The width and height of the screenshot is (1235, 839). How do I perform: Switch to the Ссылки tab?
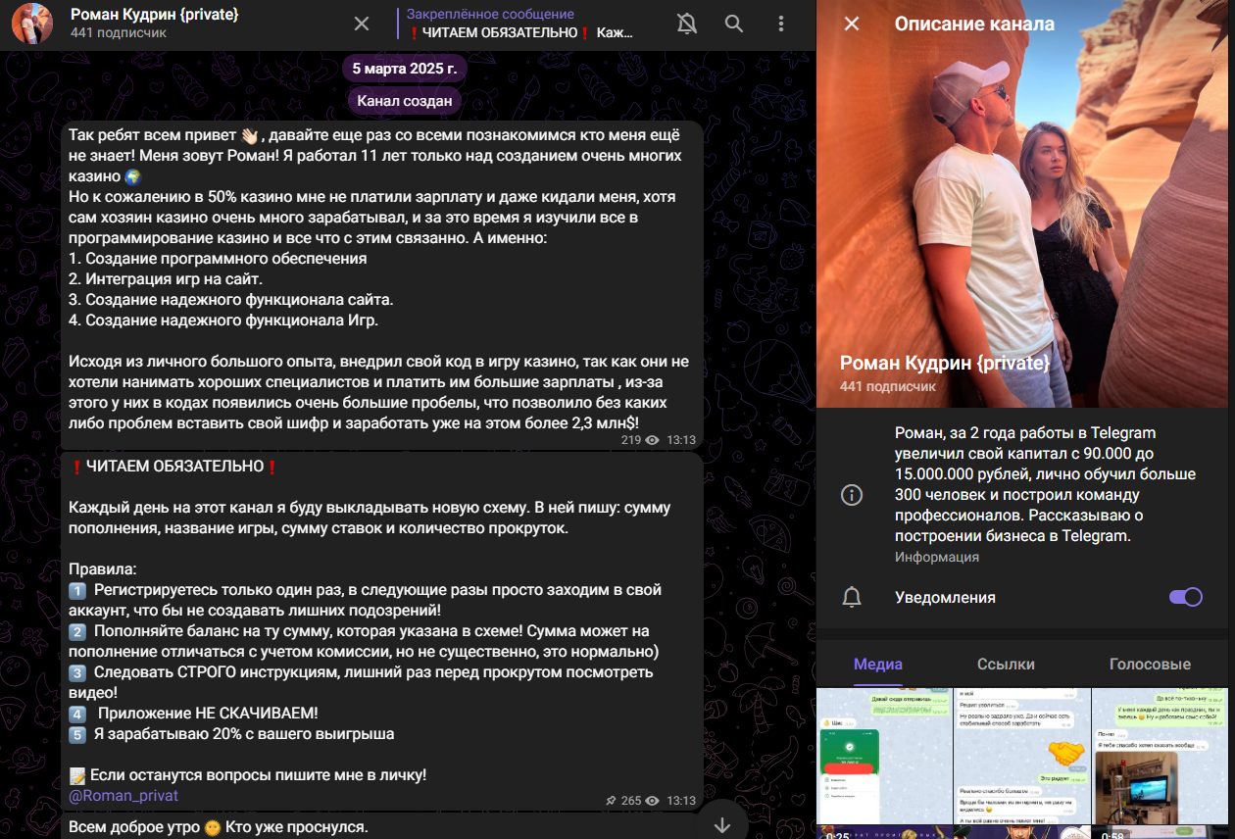tap(1006, 664)
